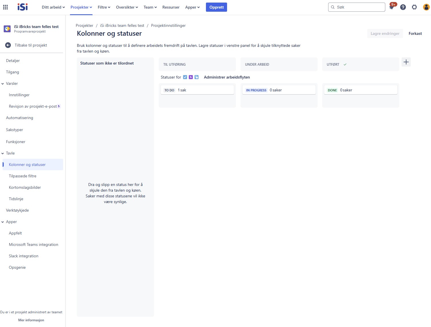Select the TO DO status badge
The height and width of the screenshot is (327, 431).
169,90
